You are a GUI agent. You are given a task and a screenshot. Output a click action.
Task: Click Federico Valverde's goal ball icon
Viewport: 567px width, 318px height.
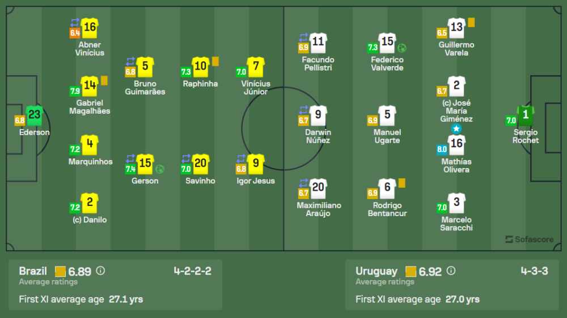pyautogui.click(x=402, y=48)
